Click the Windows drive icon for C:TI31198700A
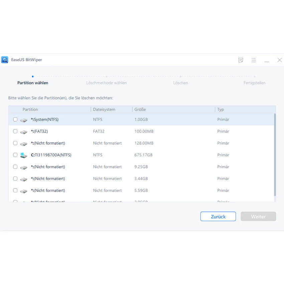Screen dimensions: 284x284 (24, 155)
